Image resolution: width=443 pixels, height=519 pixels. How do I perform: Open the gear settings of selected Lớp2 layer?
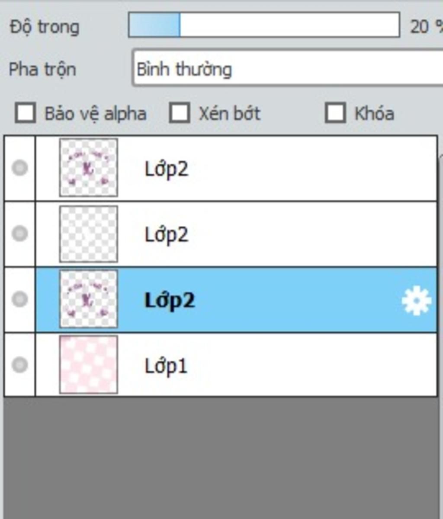coord(416,301)
